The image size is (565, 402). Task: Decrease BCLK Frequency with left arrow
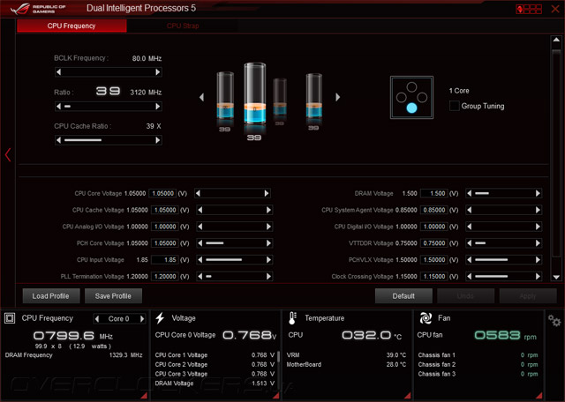point(59,72)
